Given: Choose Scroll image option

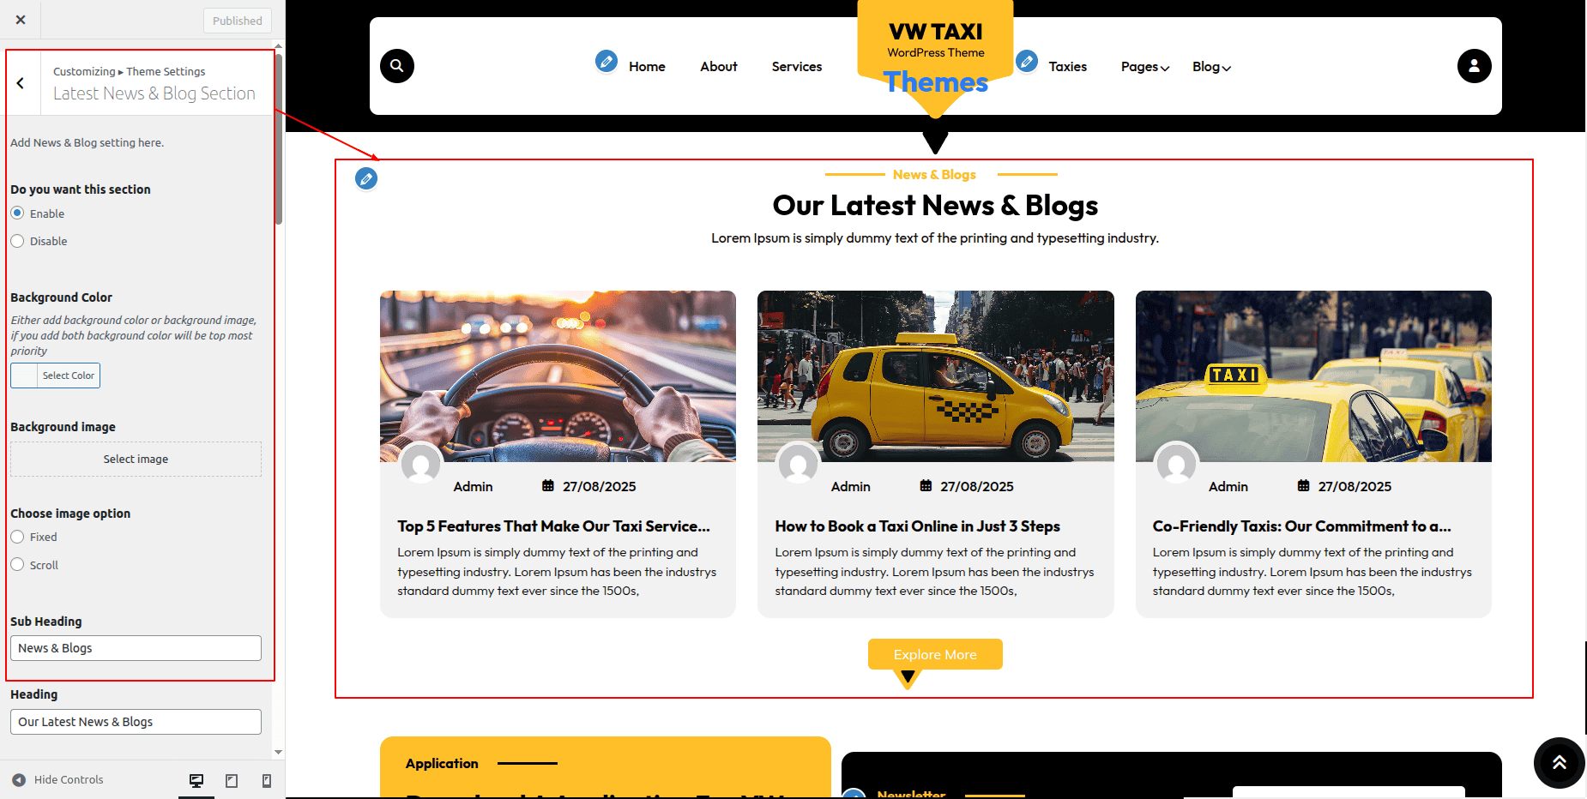Looking at the screenshot, I should click(x=17, y=564).
